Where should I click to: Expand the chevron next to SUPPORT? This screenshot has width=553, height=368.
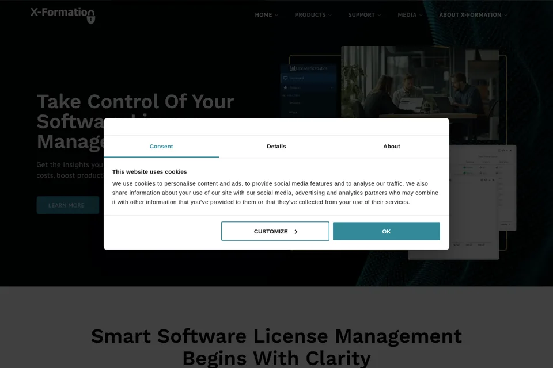click(379, 15)
